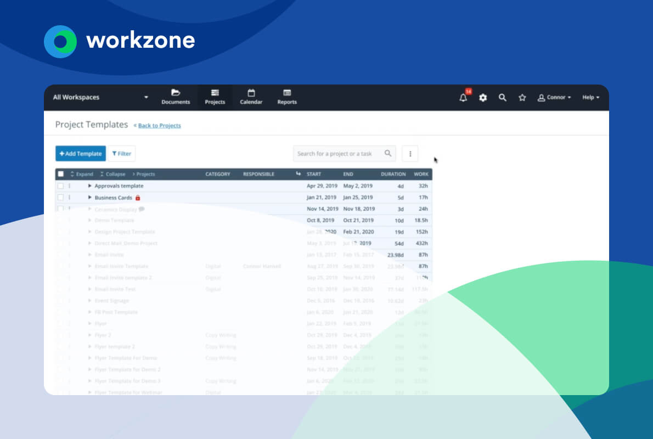Switch to the Documents section
Screen dimensions: 653x439
tap(176, 97)
